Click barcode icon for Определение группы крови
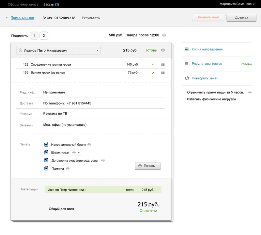The image size is (261, 235). [163, 65]
